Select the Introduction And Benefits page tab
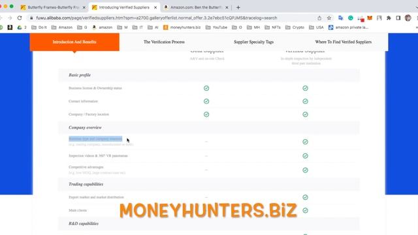 tap(74, 42)
